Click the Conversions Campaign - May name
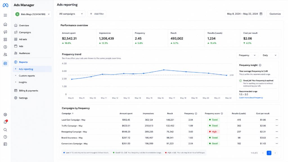This screenshot has width=288, height=162. click(x=75, y=144)
